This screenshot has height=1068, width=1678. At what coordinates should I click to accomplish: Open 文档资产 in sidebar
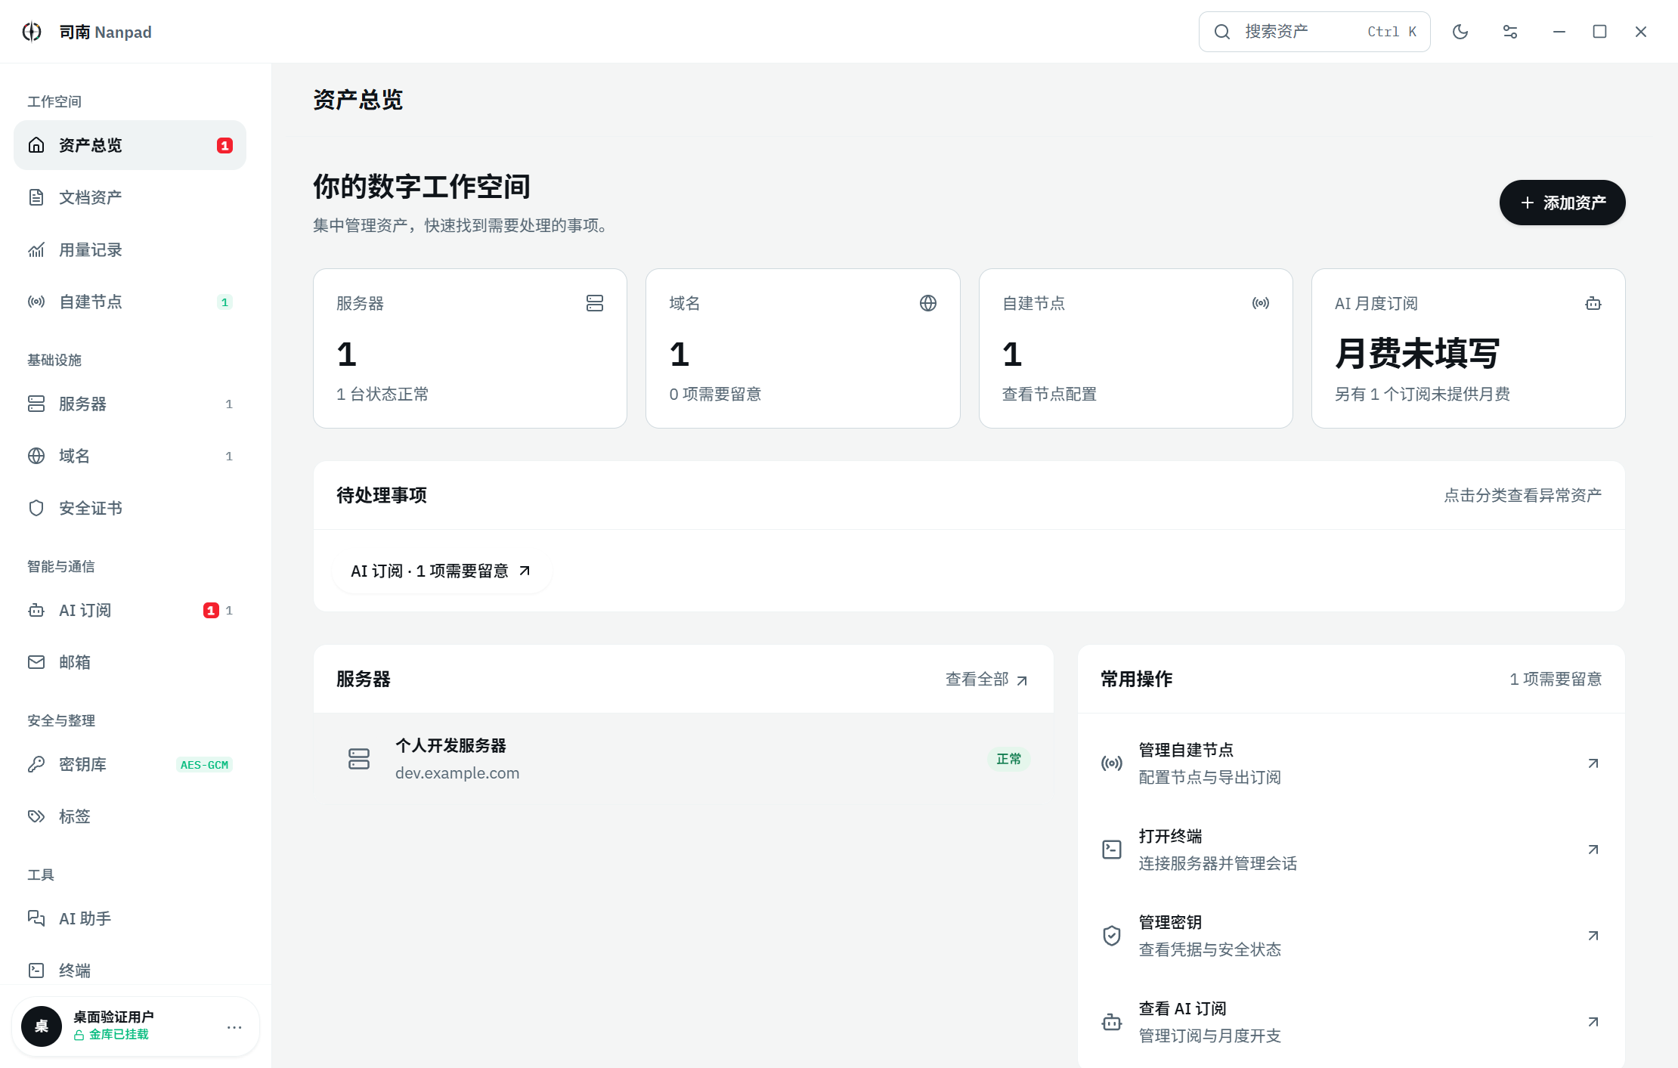click(130, 197)
